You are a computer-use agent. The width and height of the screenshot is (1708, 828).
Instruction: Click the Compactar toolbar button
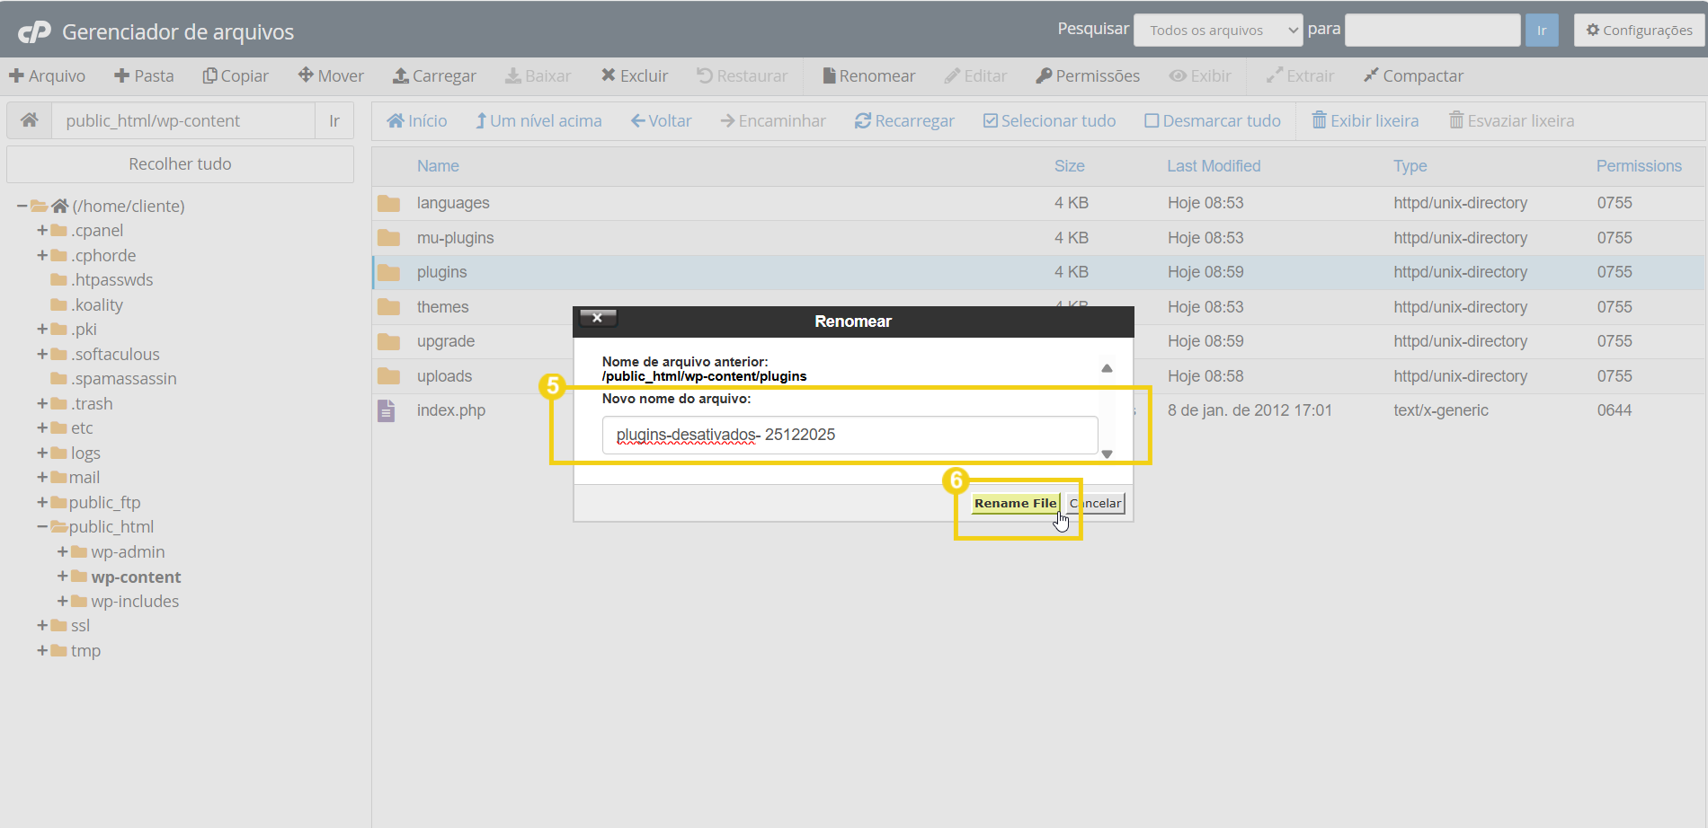(x=1413, y=76)
